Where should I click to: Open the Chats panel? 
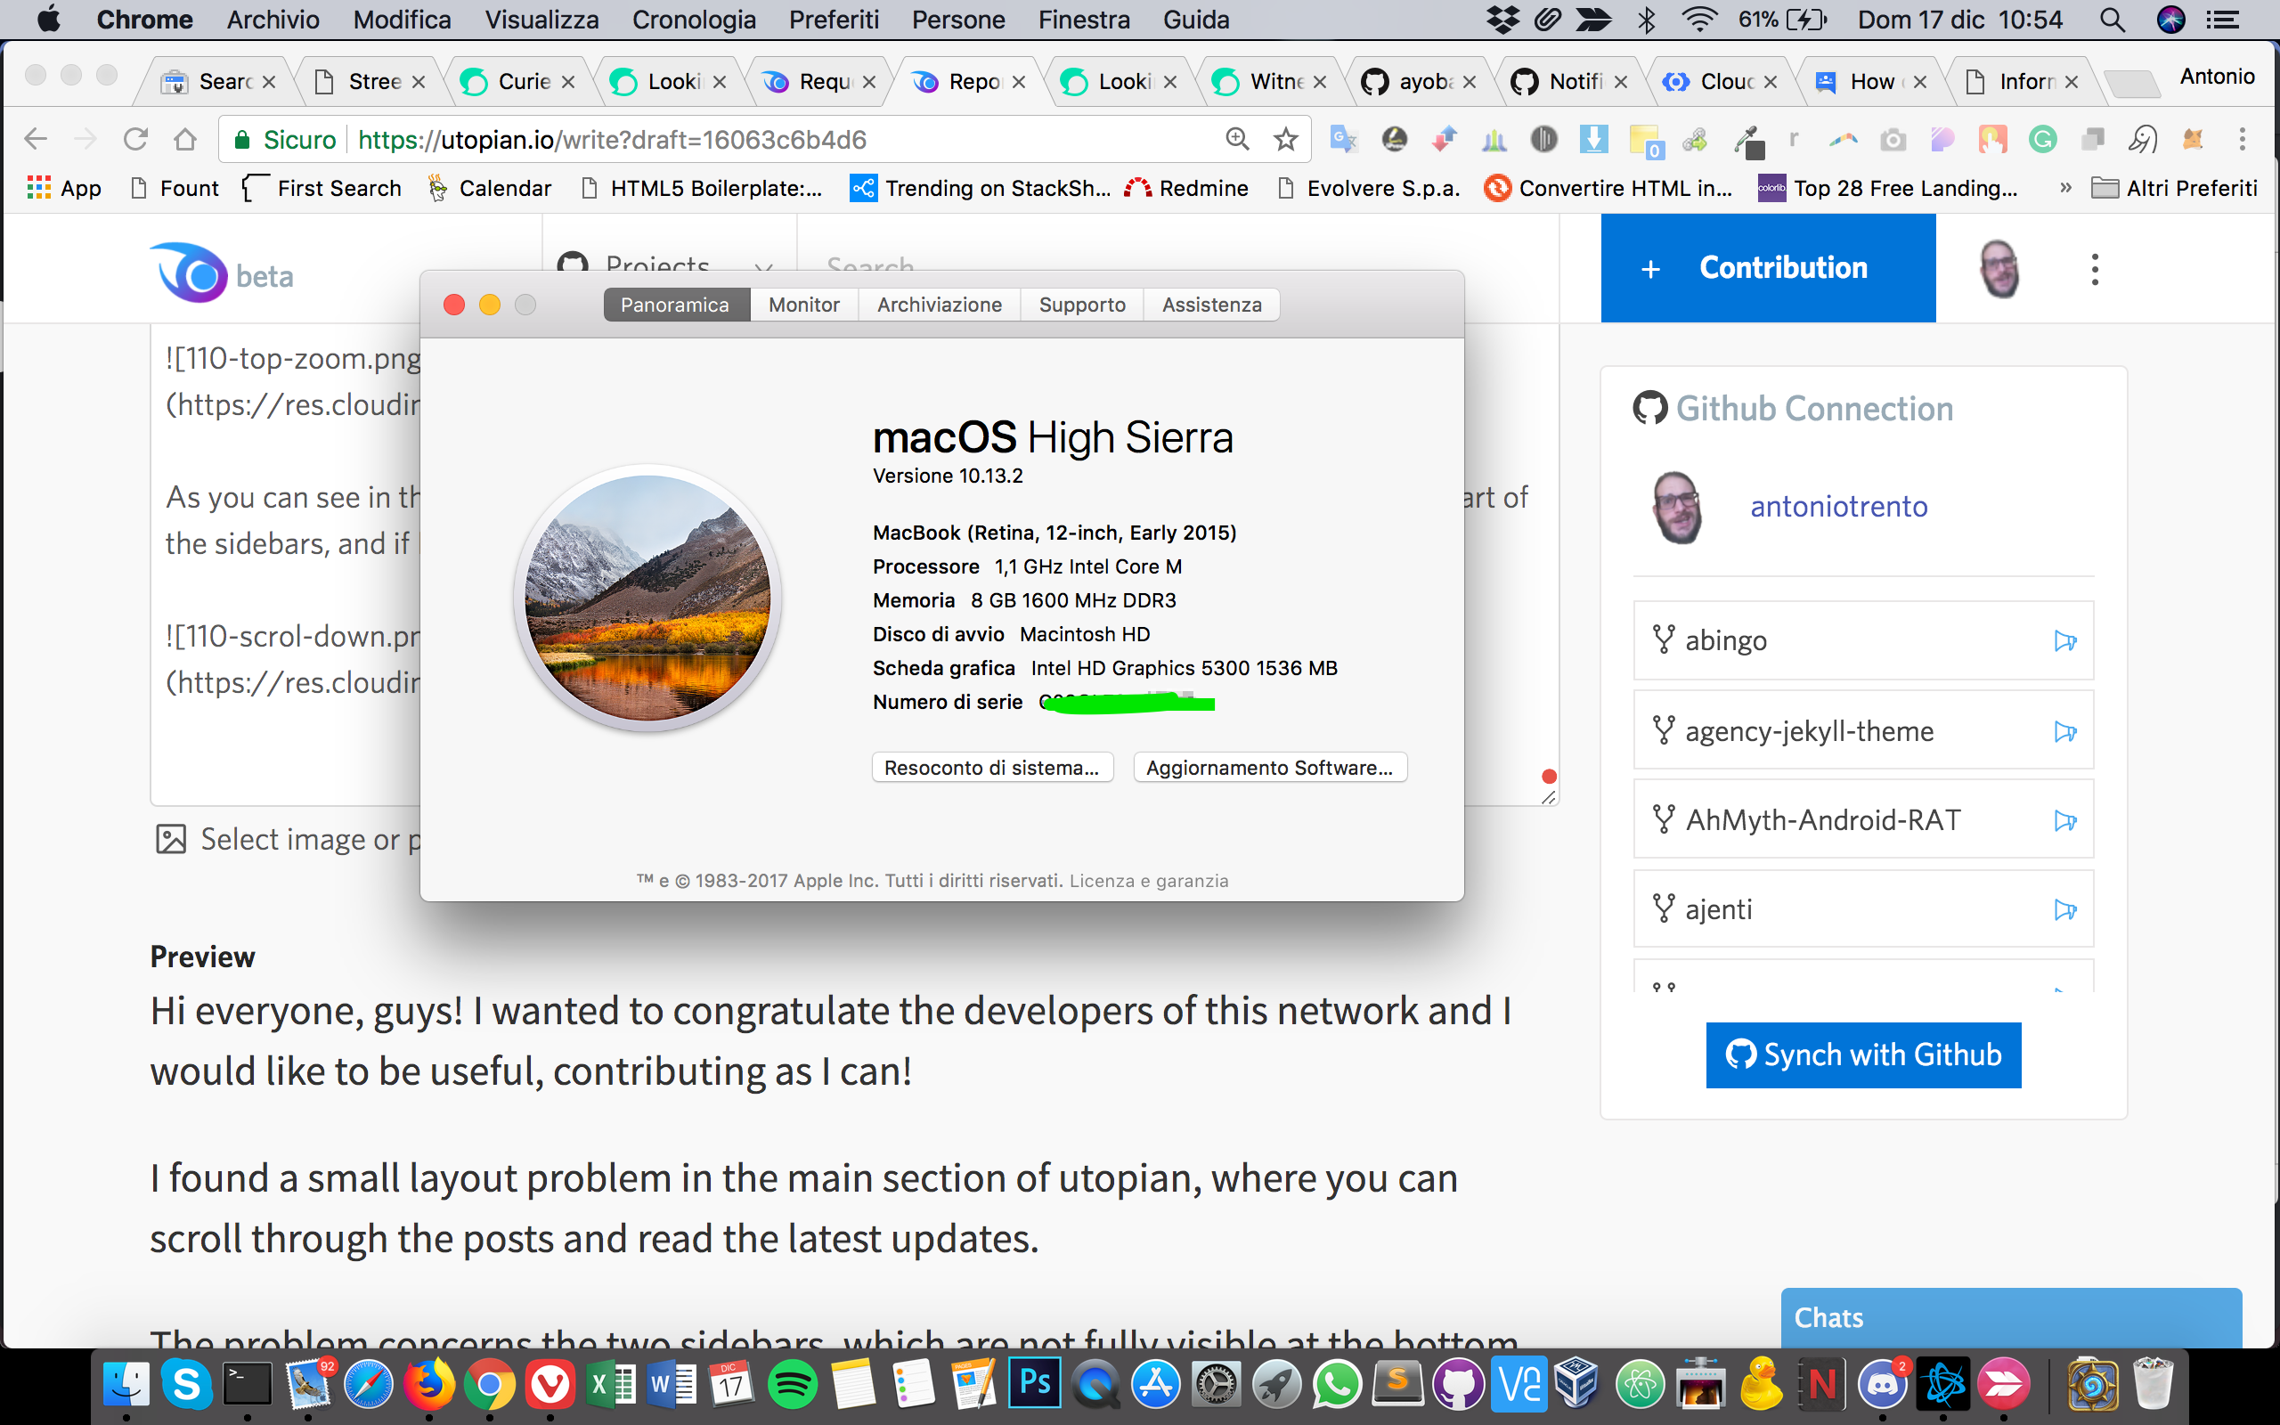click(2012, 1316)
